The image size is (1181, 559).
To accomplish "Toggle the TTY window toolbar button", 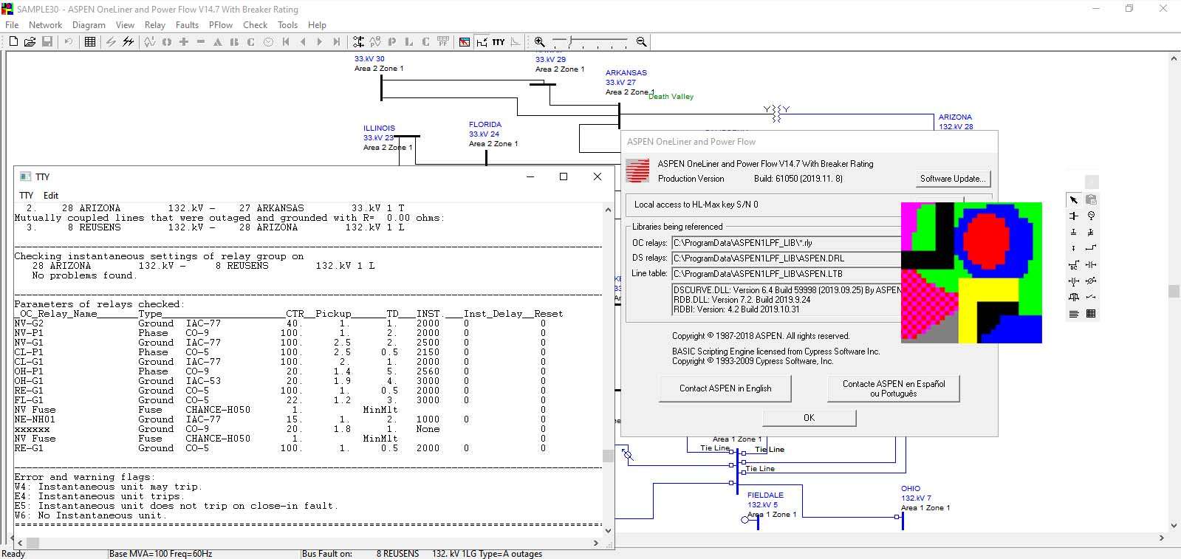I will (499, 42).
